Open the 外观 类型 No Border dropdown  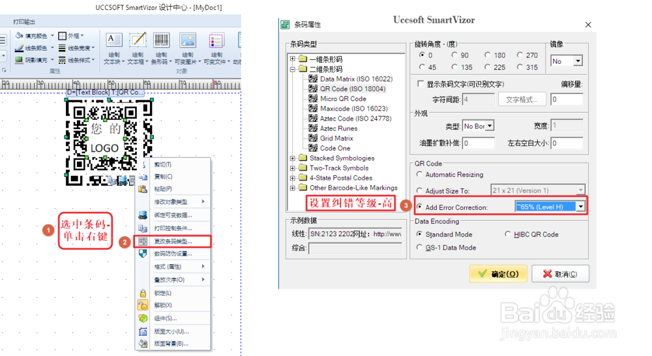[x=490, y=126]
